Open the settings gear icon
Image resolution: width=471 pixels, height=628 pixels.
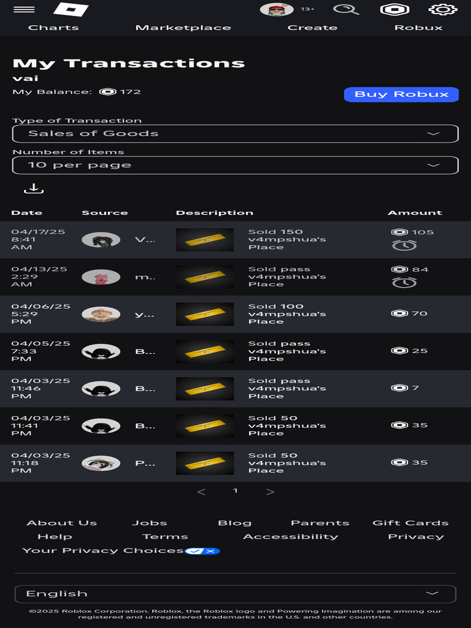pos(443,9)
